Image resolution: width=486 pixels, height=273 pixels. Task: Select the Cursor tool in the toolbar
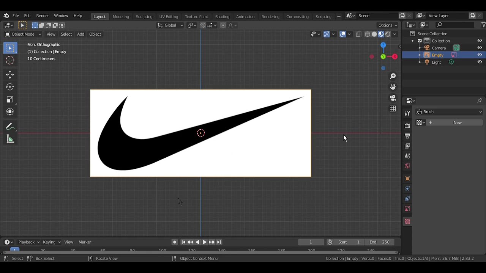pos(10,60)
